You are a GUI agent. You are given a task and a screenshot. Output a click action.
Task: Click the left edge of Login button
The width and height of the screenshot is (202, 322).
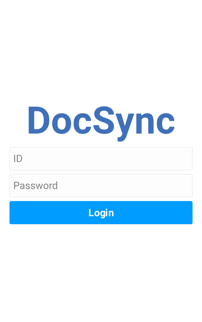pos(12,212)
